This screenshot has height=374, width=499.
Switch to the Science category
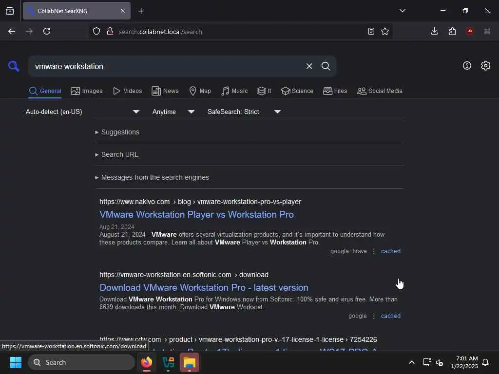tap(297, 91)
